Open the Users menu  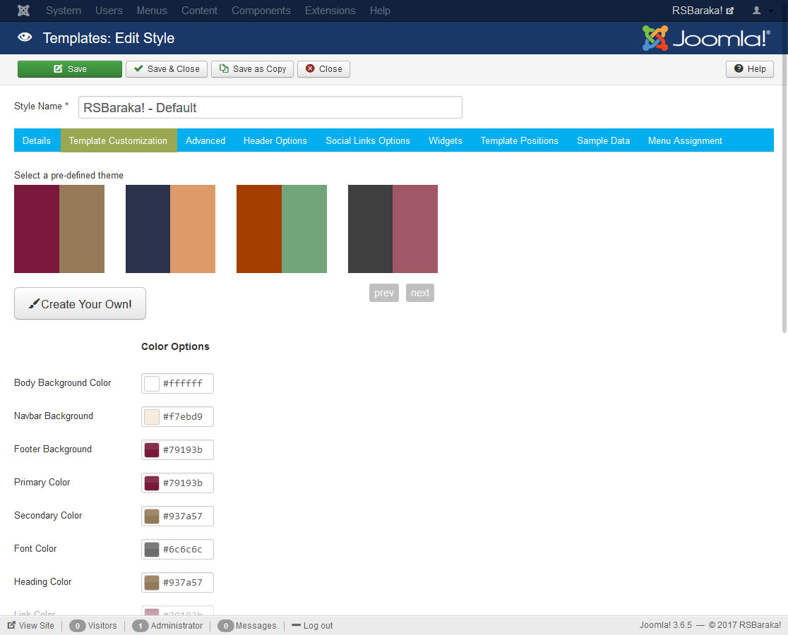(109, 11)
